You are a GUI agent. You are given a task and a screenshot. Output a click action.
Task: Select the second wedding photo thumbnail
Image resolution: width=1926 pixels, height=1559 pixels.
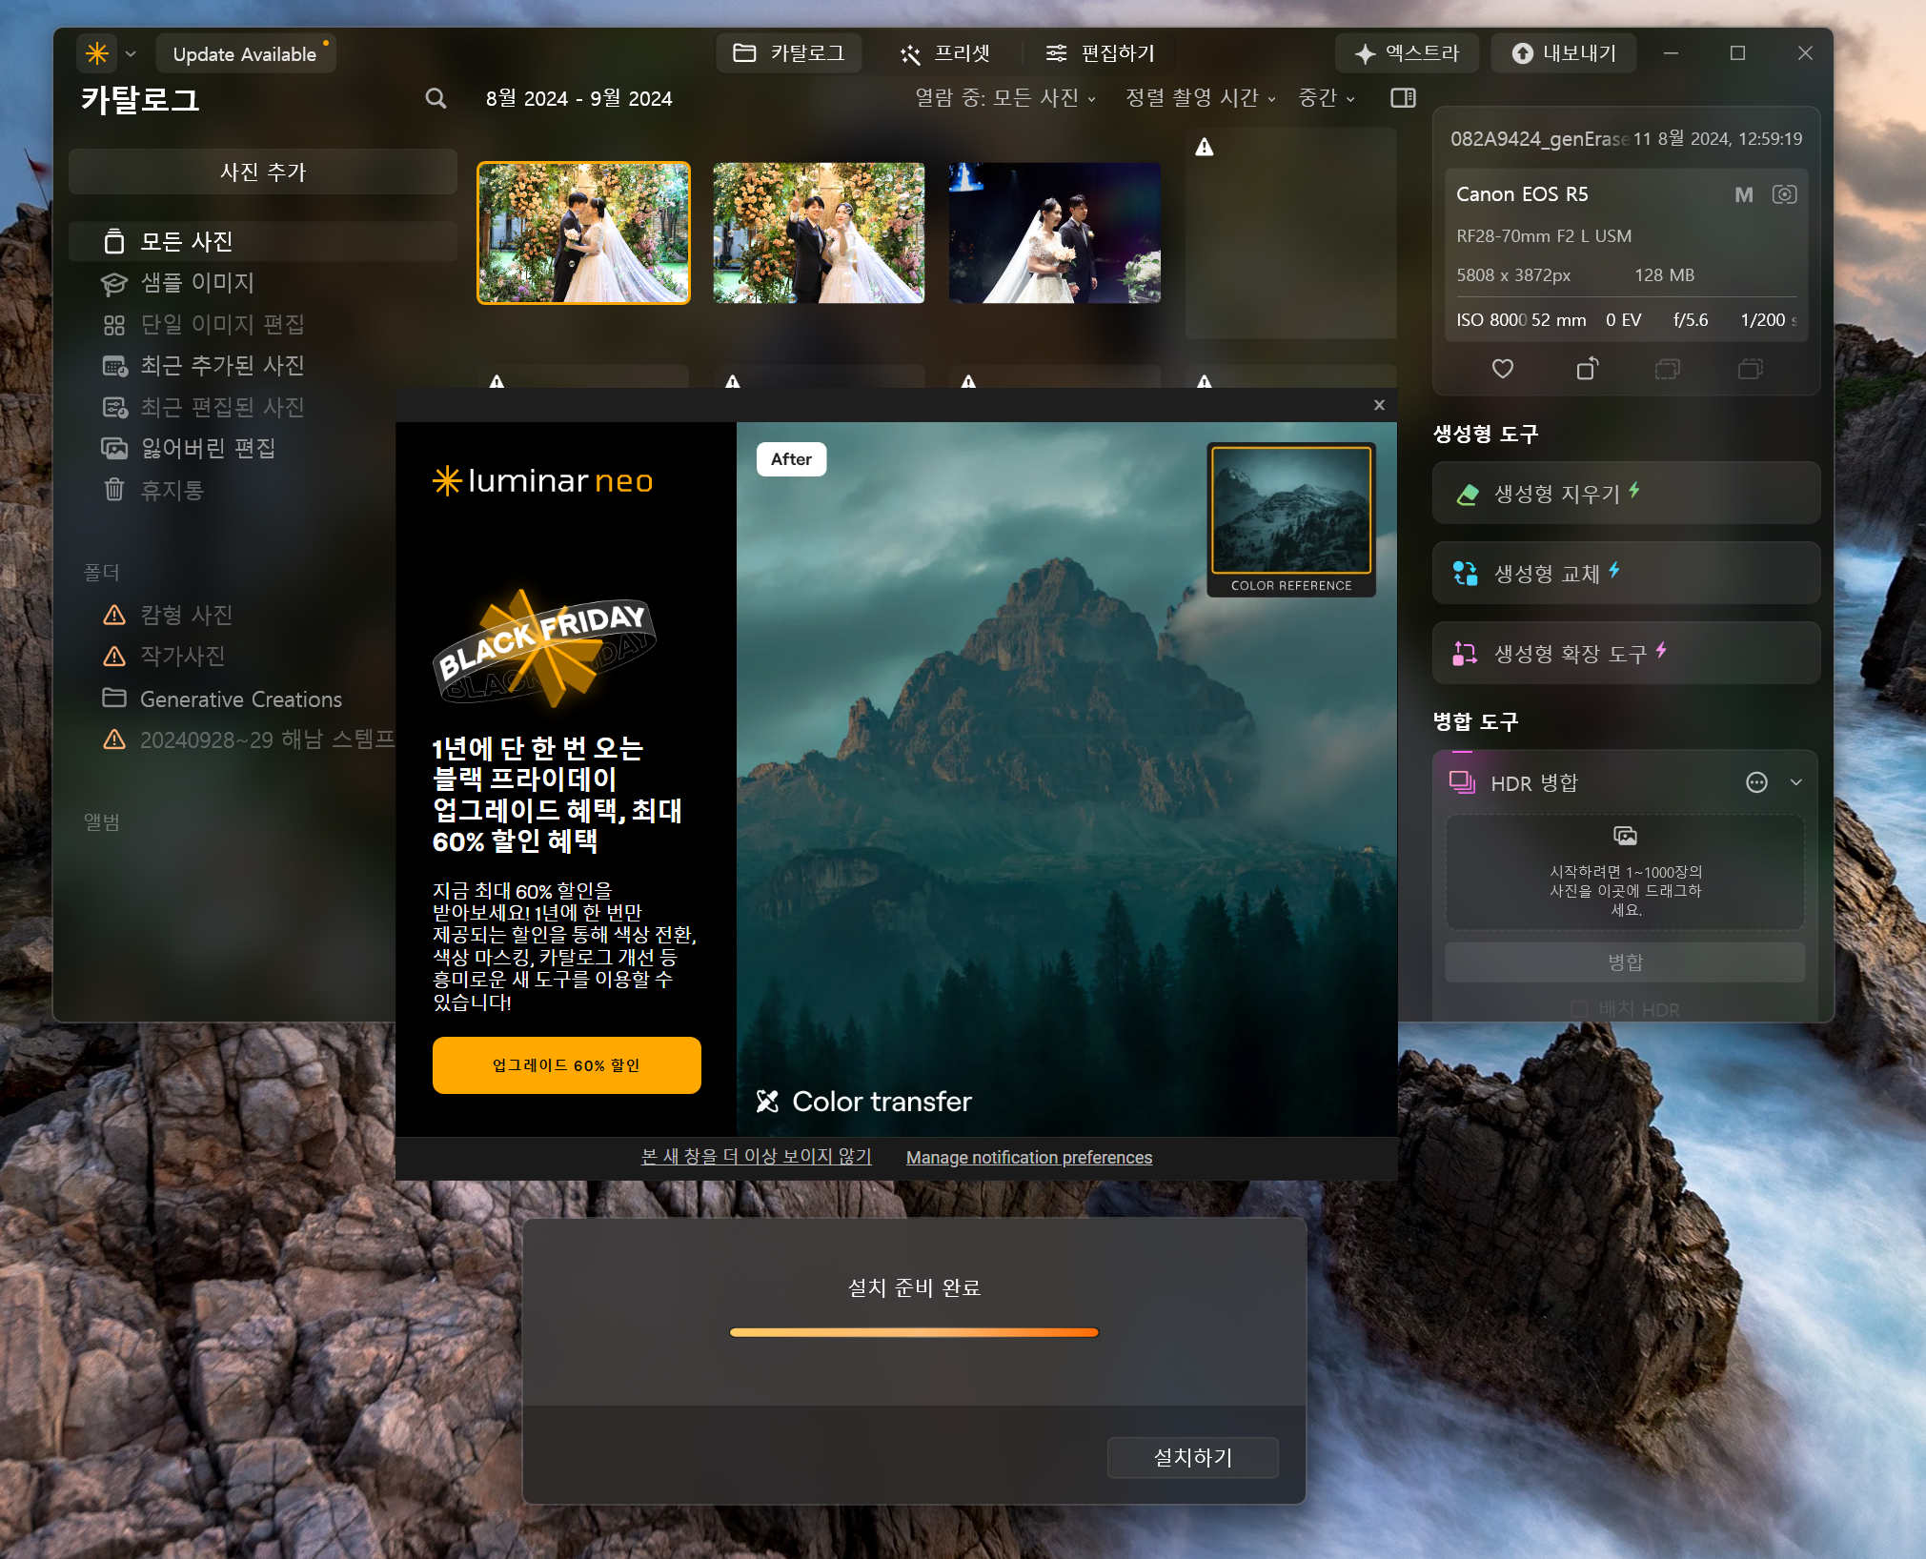pos(819,233)
